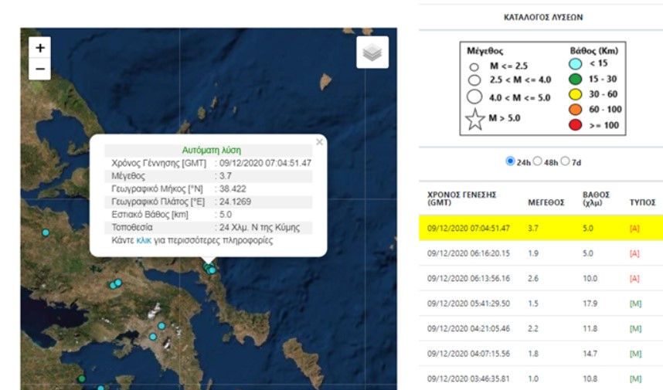Click the ΧΡΟΝΟΣ ΓΕΝΕΣΗΣ column header
663x390 pixels.
(x=461, y=198)
